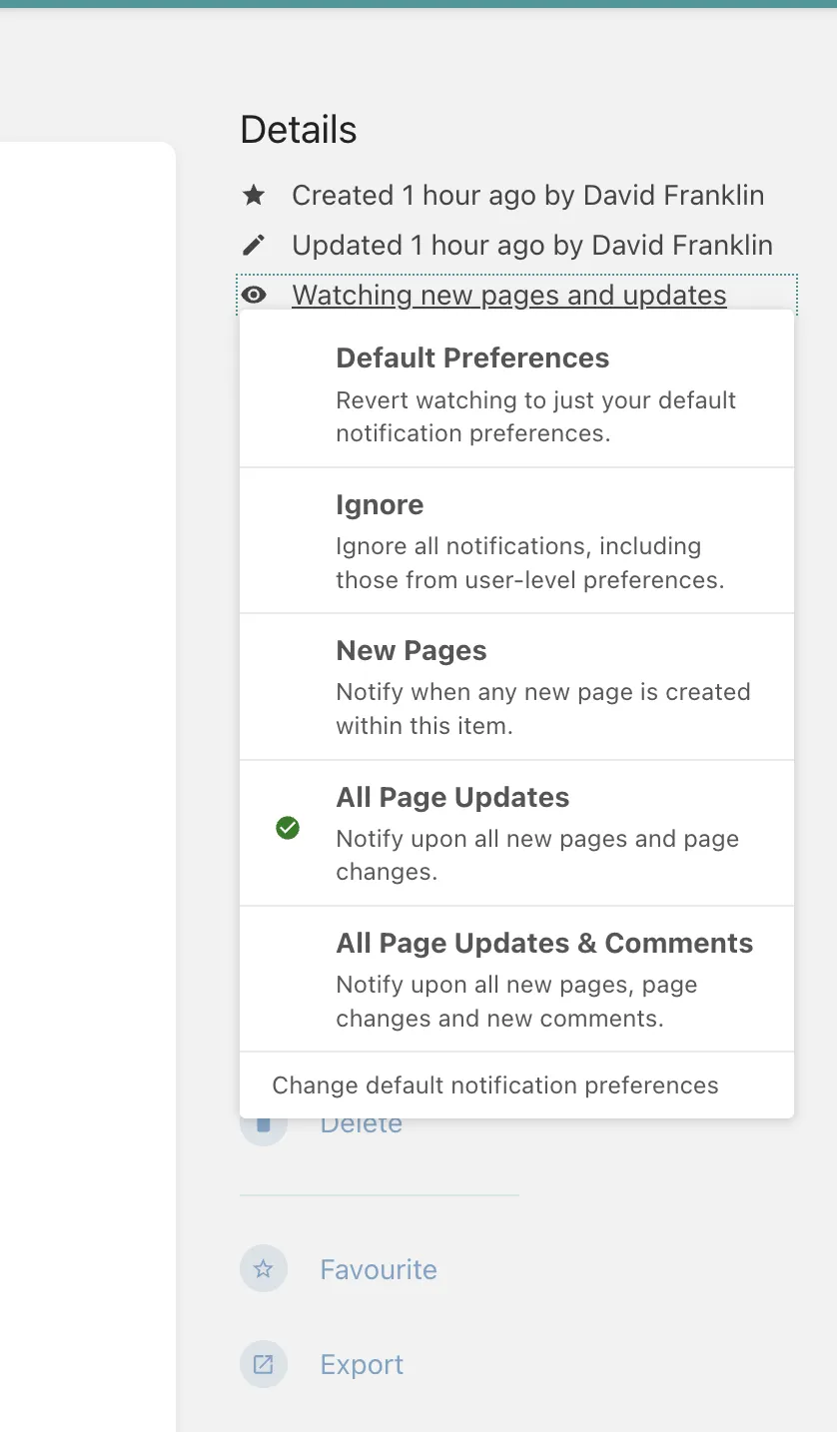This screenshot has height=1432, width=837.
Task: Click the green checkmark on All Page Updates
Action: tap(288, 828)
